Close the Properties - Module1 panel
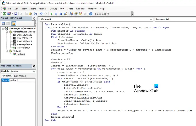The height and width of the screenshot is (126, 196). pos(34,66)
